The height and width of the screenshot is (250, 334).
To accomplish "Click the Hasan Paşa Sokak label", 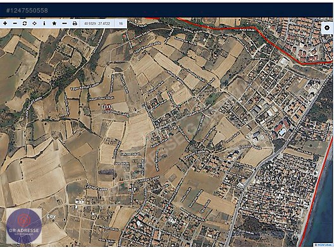I will point(101,98).
